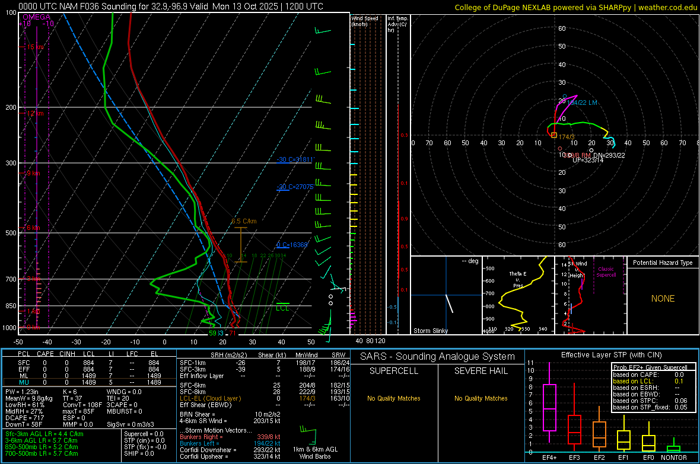Viewport: 700px width, 464px height.
Task: Click the SHIP = 0.0 value
Action: click(x=139, y=453)
